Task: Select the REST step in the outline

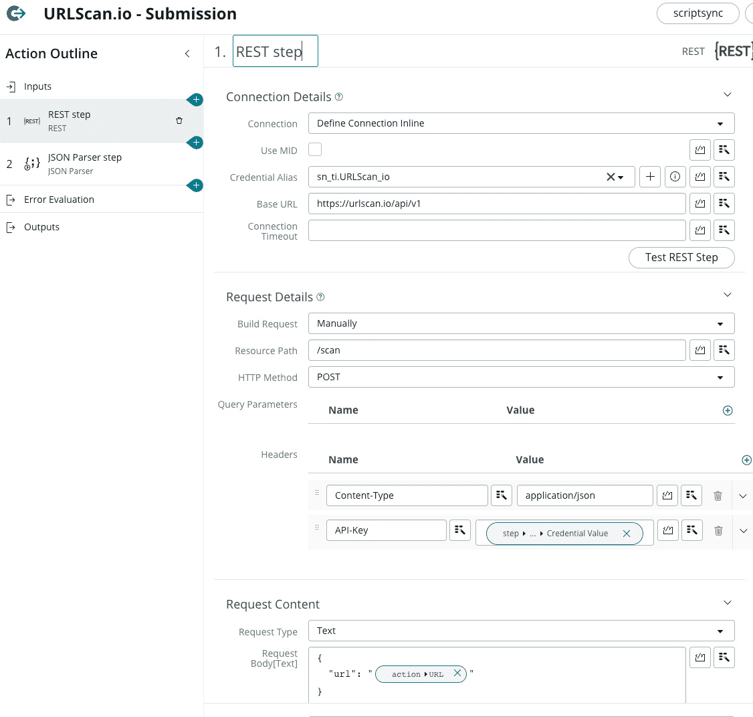Action: click(102, 121)
